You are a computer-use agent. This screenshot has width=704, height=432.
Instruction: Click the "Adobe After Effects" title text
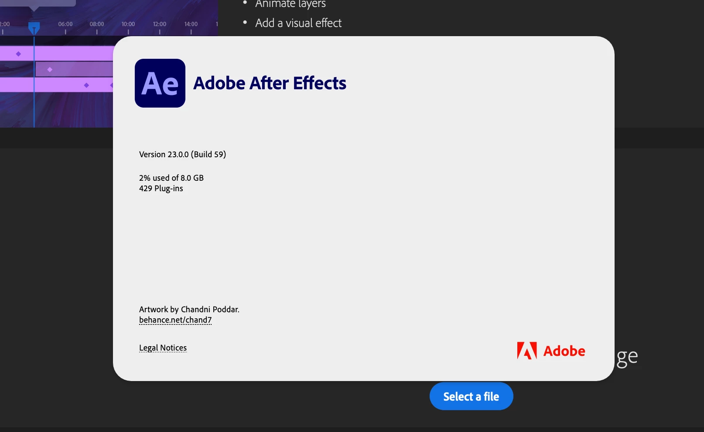coord(270,83)
